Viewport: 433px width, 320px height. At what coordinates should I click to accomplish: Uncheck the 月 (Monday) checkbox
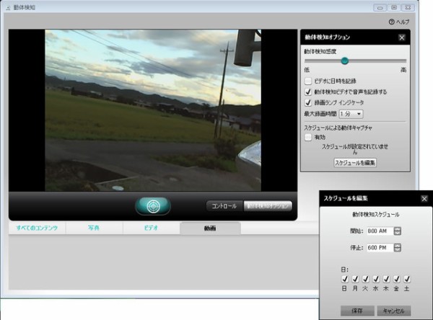pyautogui.click(x=355, y=279)
